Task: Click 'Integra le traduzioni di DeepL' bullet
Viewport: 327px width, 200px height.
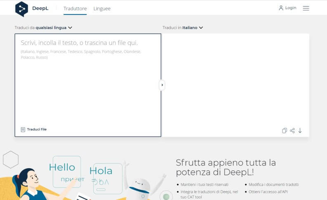Action: pos(209,194)
